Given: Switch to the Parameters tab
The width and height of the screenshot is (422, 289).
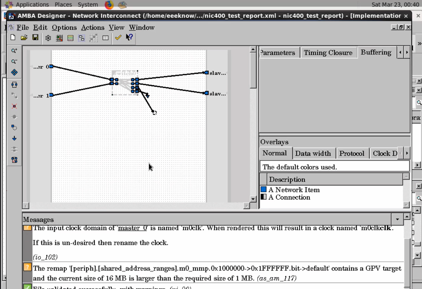Looking at the screenshot, I should coord(279,53).
